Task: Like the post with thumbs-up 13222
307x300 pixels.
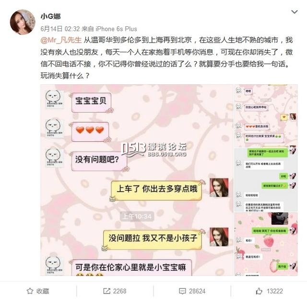Action: (269, 291)
